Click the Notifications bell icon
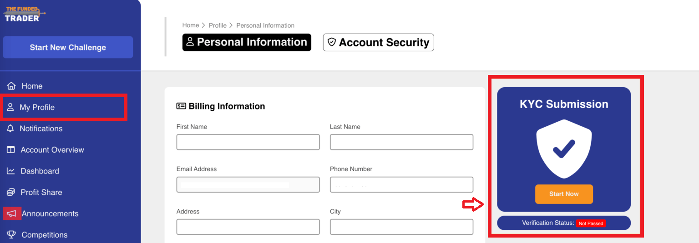This screenshot has width=699, height=243. (x=10, y=129)
